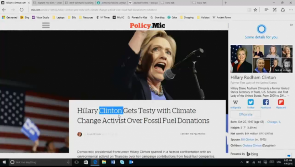Switch to the Planets For Kids tab

tap(48, 3)
